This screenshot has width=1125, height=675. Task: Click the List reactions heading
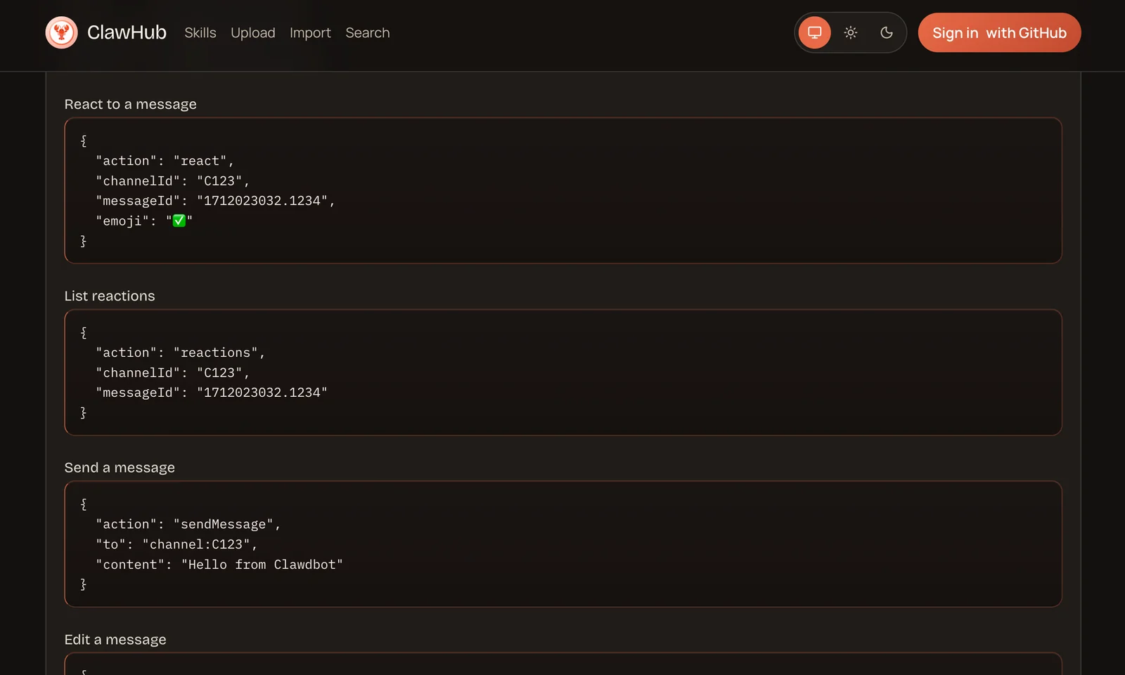[x=110, y=296]
